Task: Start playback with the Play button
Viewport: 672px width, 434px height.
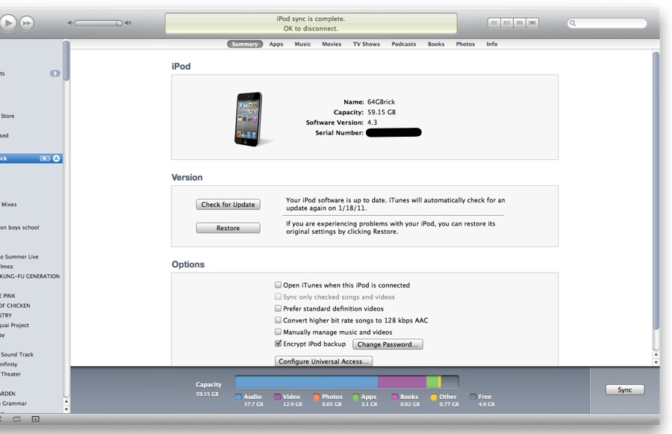Action: (x=7, y=22)
